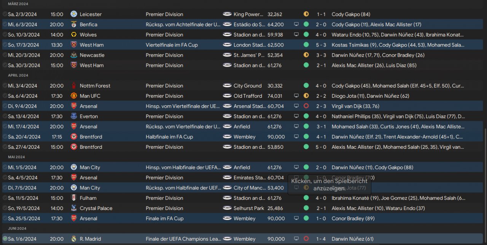Click red loss indicator in Arsenal 9/4/2024 row
The image size is (487, 245).
click(306, 106)
